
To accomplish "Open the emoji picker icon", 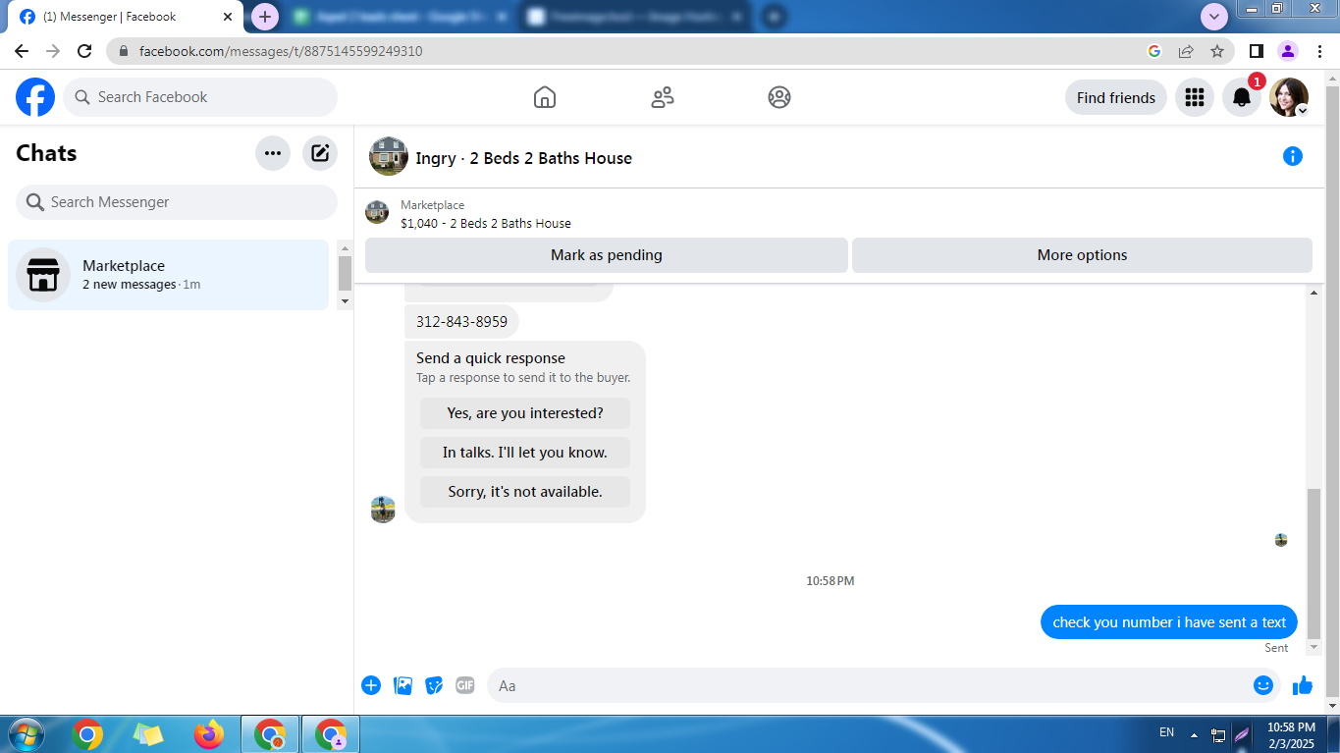I will (x=1263, y=685).
